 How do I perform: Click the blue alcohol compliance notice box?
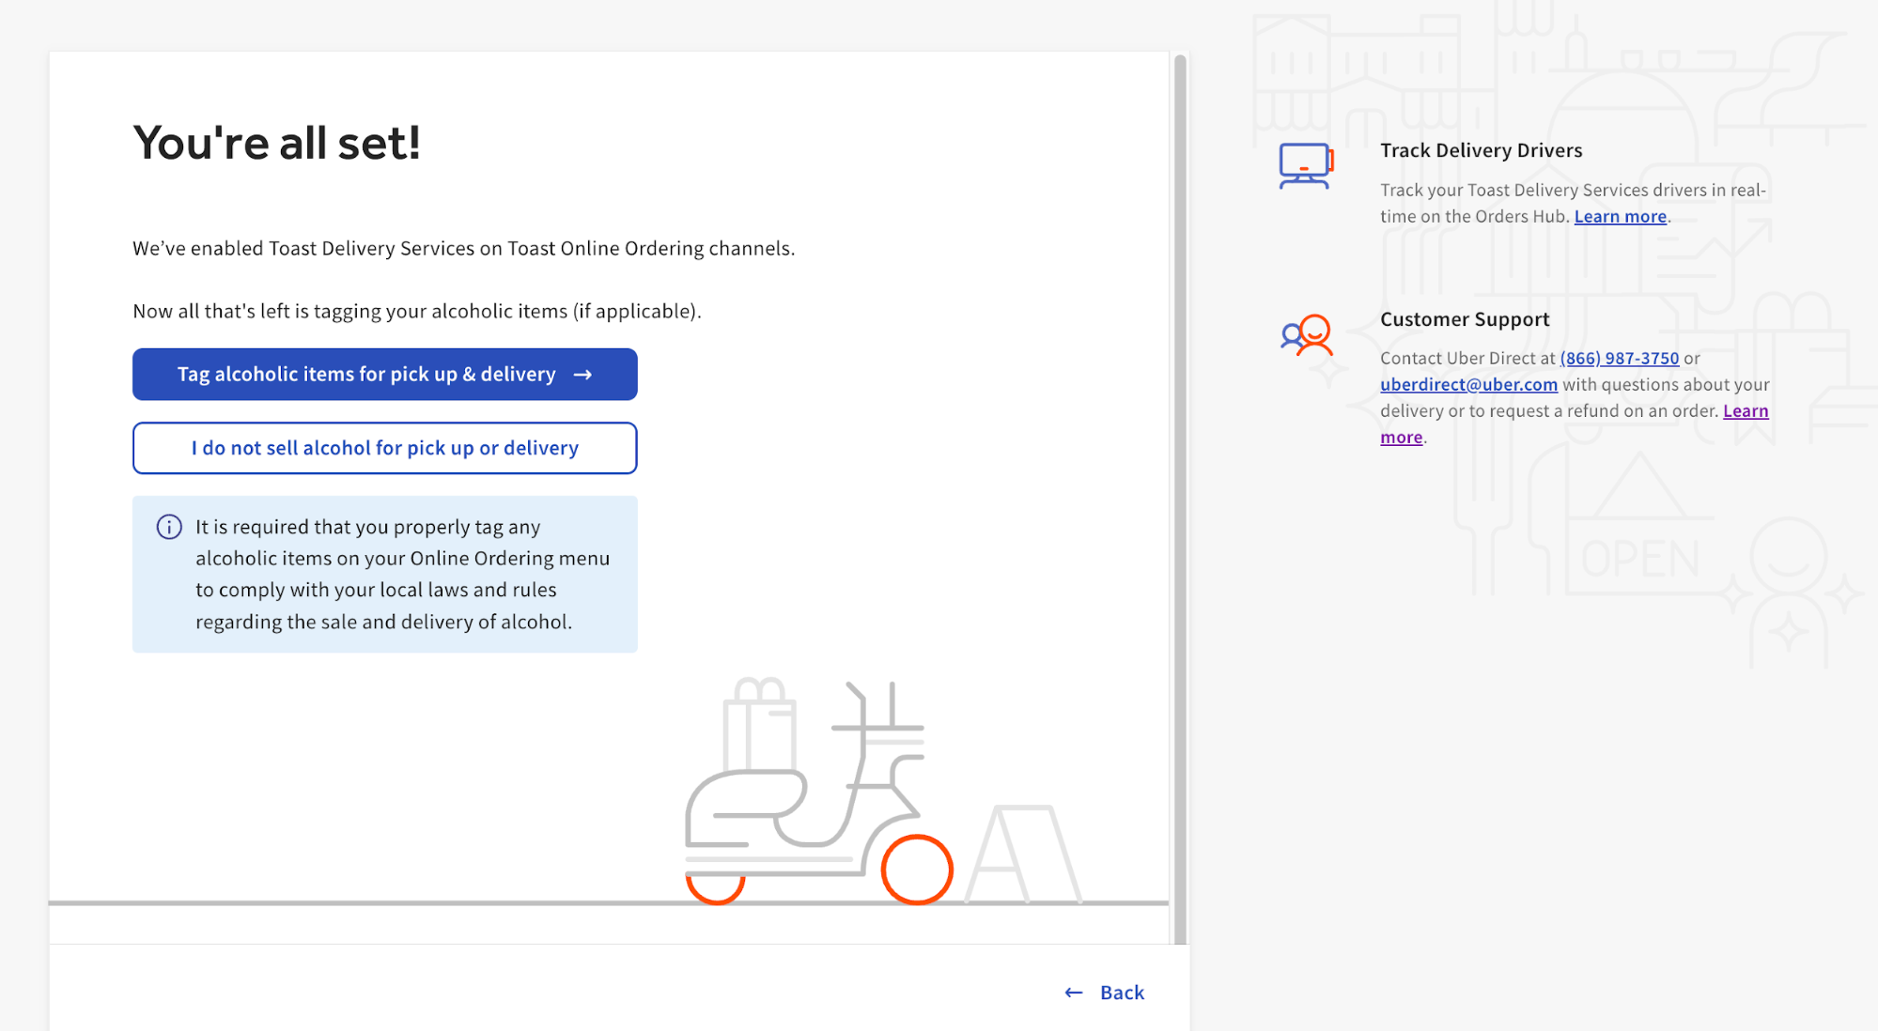click(384, 574)
